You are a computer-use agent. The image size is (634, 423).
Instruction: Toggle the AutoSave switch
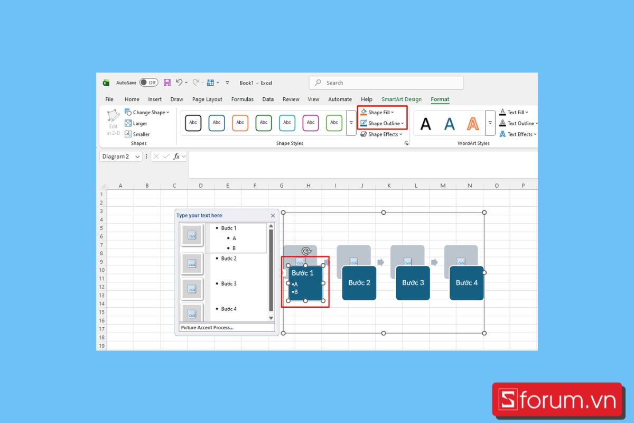click(148, 82)
